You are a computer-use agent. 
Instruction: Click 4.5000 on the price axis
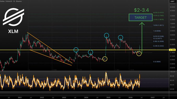(172, 11)
